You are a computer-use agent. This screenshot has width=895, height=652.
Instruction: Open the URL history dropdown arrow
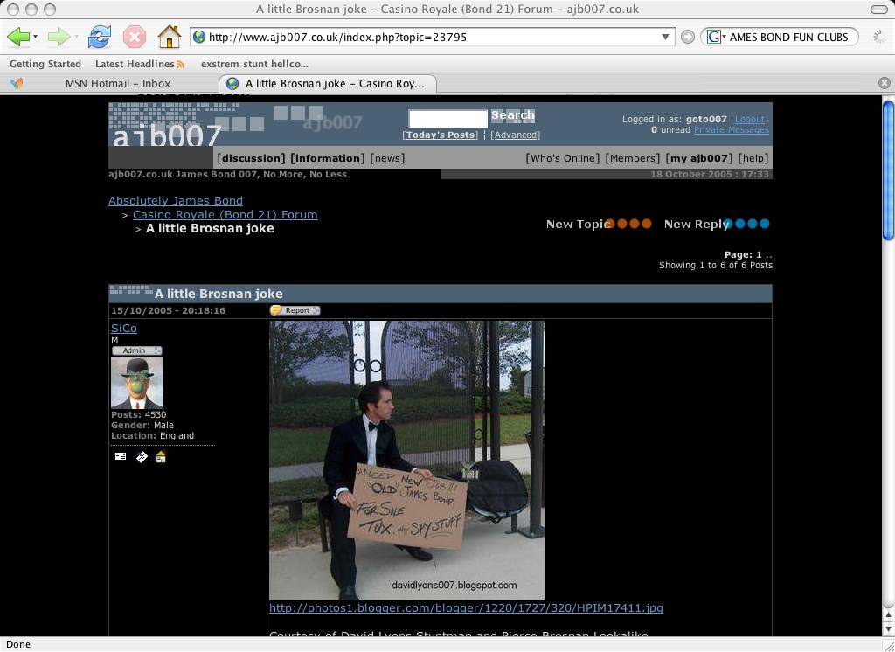click(665, 37)
